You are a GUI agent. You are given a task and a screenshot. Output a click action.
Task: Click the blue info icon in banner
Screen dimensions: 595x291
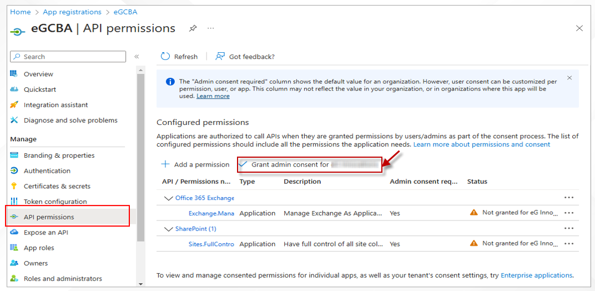170,82
